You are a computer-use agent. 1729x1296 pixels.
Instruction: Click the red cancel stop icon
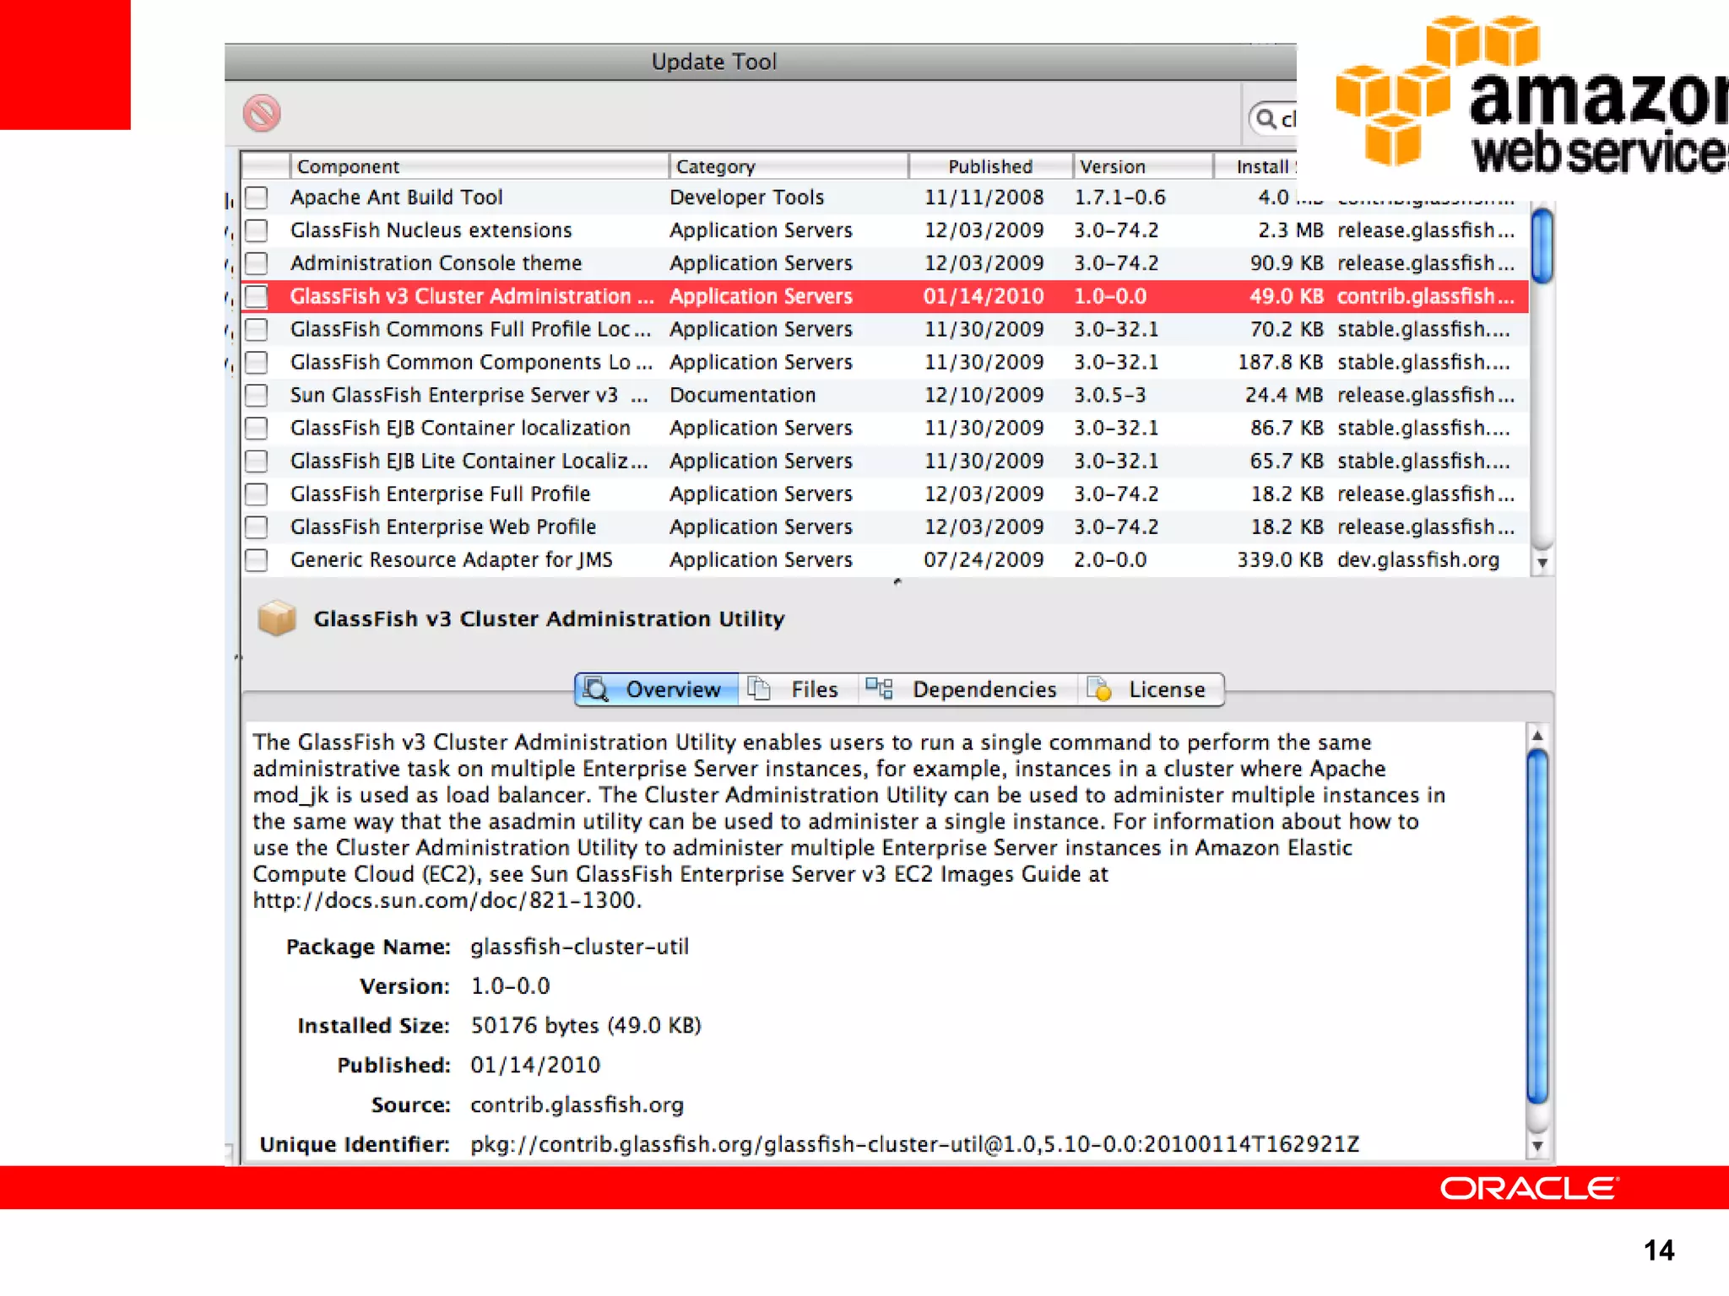click(x=262, y=113)
